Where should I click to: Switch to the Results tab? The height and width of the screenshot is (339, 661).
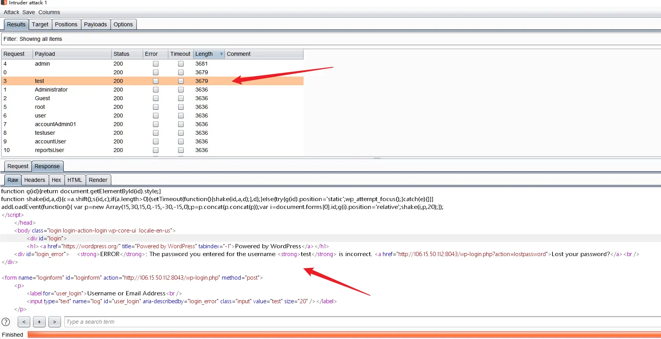pos(16,24)
